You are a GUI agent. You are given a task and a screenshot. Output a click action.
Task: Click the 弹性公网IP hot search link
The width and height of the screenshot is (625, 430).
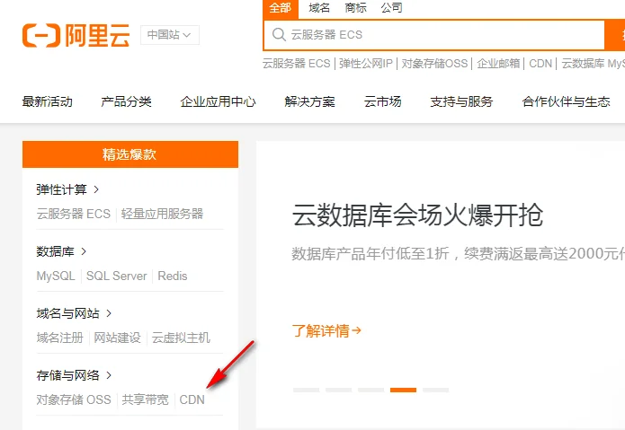coord(365,64)
